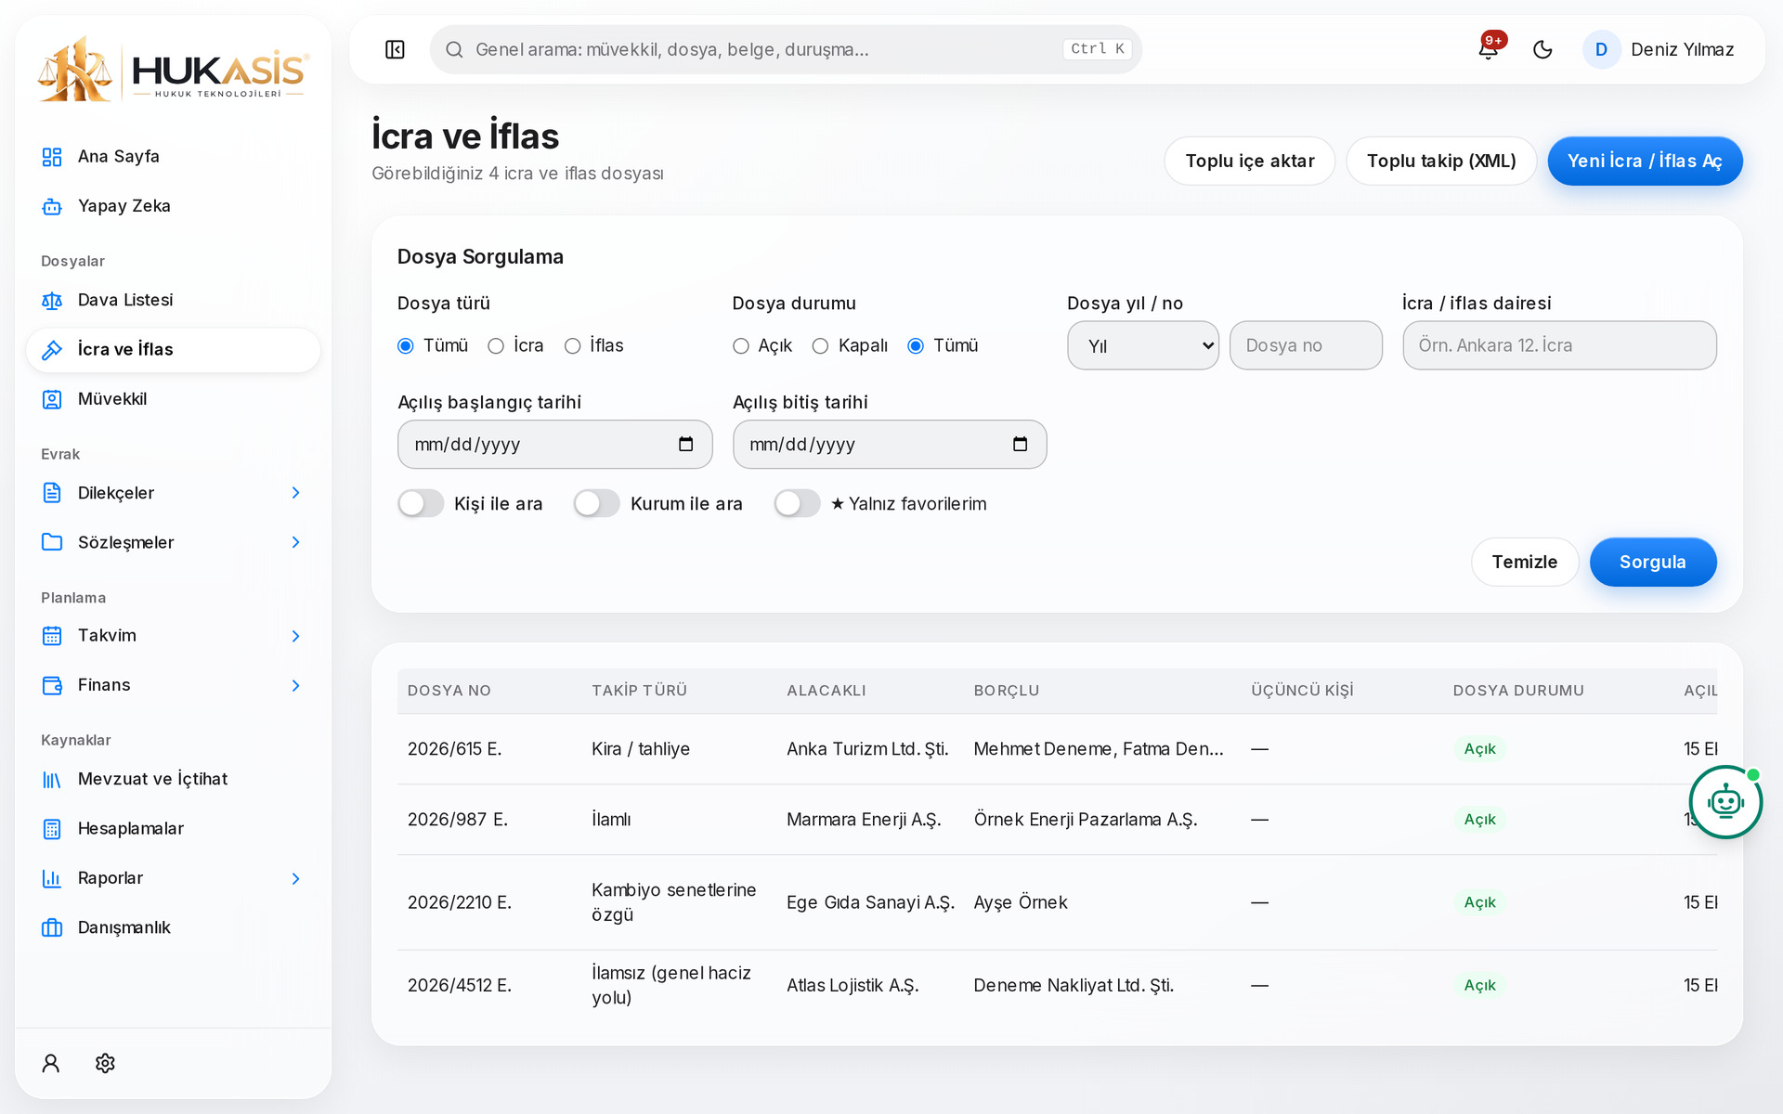Click the Yapay Zeka robot icon

point(52,206)
